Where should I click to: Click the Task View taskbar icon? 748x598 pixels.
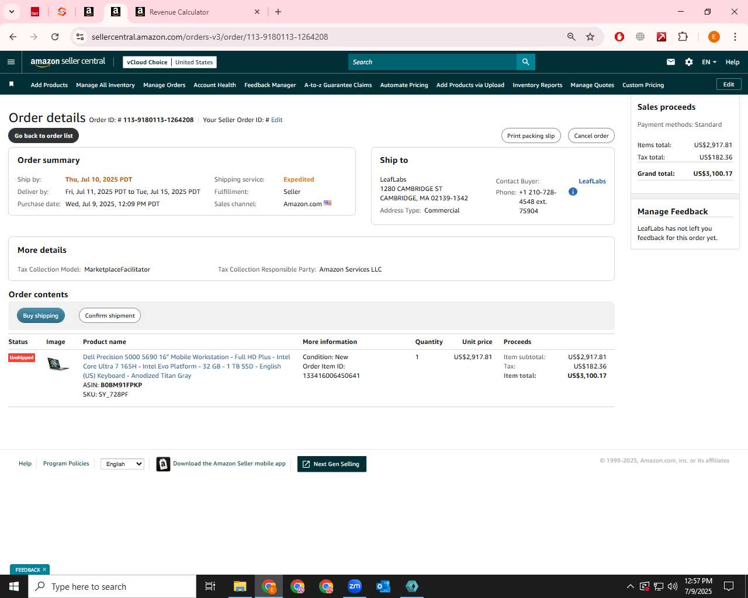pos(210,586)
